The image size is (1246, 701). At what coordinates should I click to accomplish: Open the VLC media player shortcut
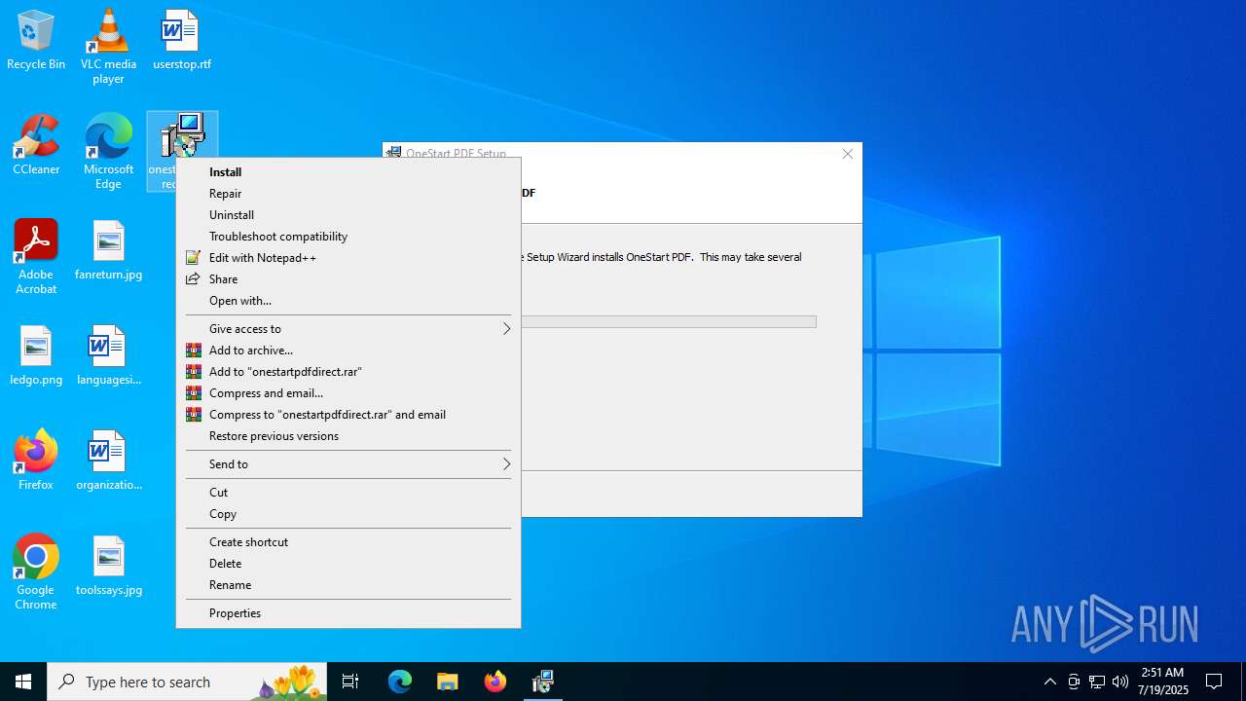pyautogui.click(x=108, y=47)
